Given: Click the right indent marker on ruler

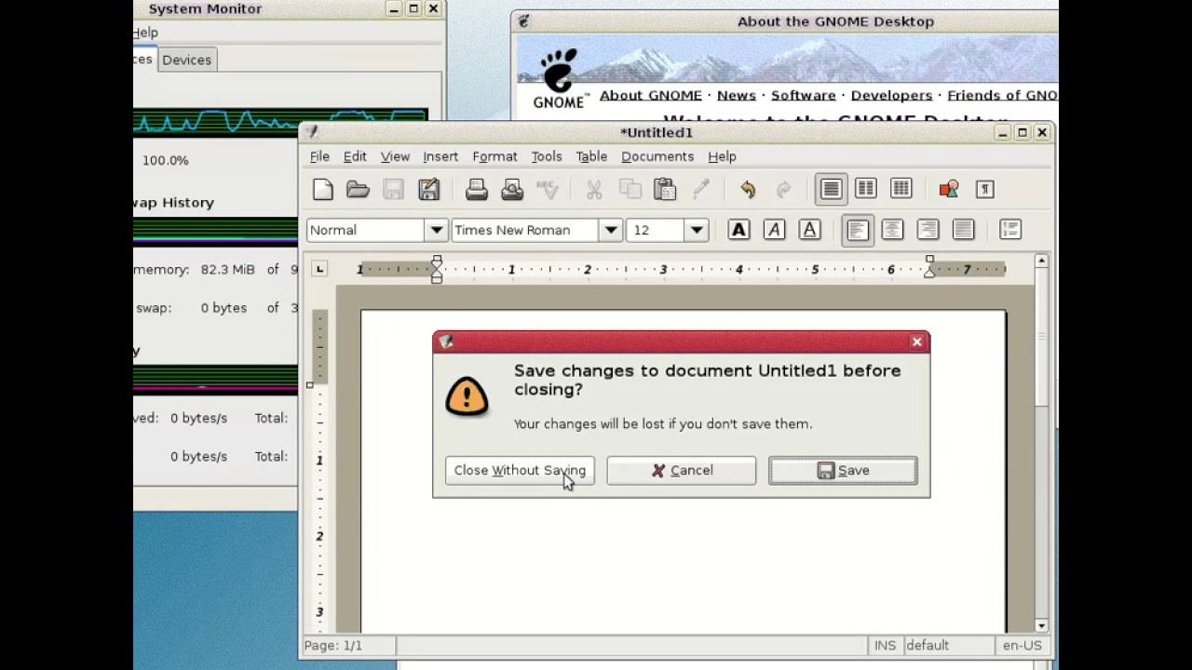Looking at the screenshot, I should point(929,268).
